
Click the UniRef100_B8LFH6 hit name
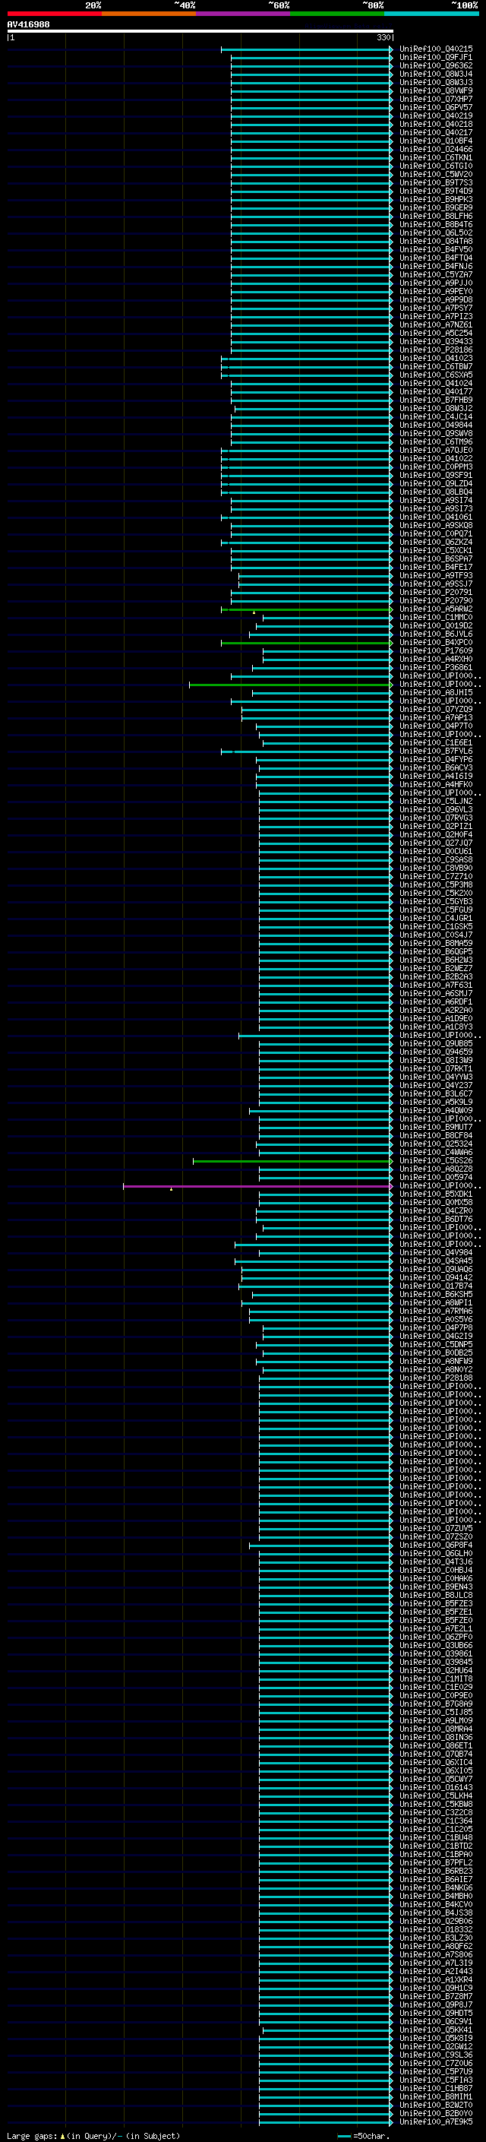[x=435, y=217]
